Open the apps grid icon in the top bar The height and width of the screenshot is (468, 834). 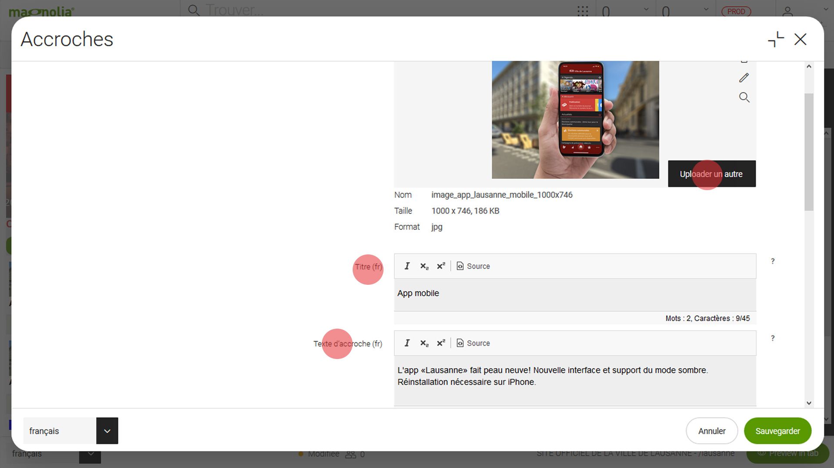pyautogui.click(x=583, y=11)
